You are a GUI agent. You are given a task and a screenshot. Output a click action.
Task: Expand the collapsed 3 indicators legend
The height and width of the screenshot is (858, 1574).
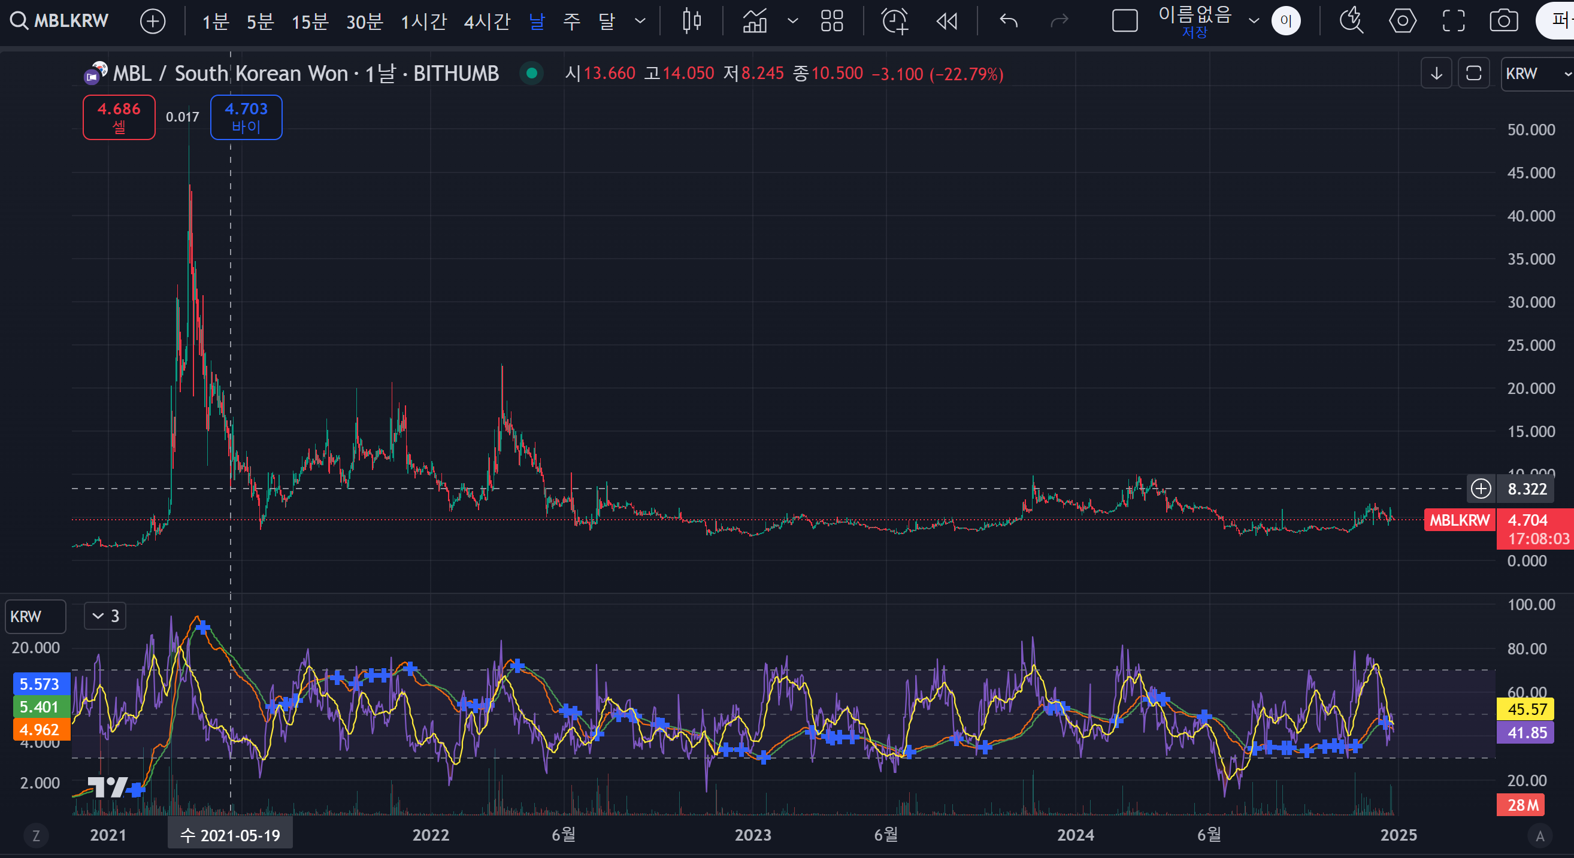click(x=105, y=616)
